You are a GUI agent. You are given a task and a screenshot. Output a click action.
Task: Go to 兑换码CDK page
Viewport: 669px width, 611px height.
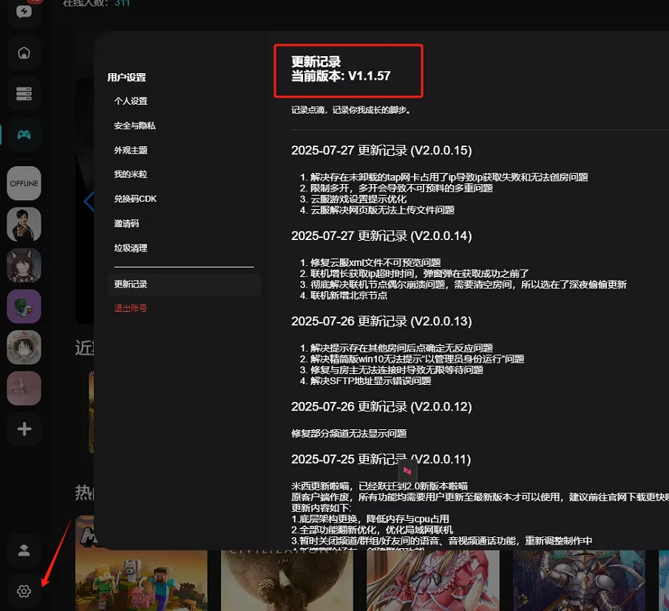click(x=135, y=199)
